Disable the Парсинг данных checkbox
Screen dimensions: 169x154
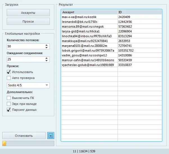tap(9, 110)
